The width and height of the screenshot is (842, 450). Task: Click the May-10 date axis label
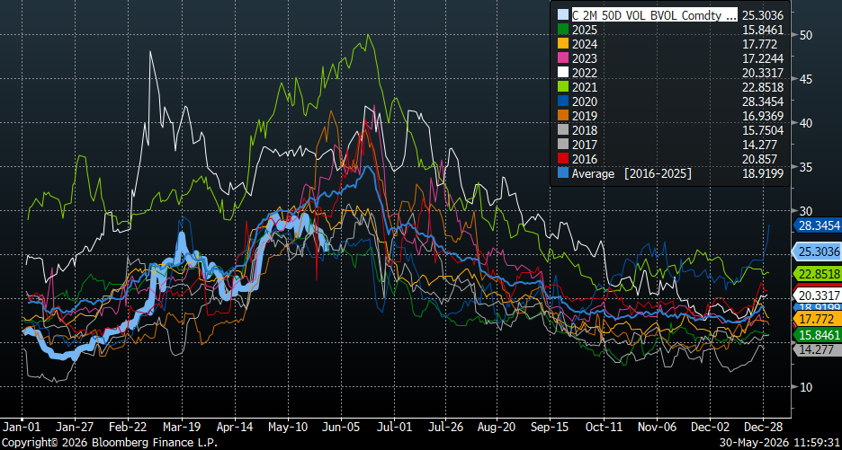(x=288, y=427)
